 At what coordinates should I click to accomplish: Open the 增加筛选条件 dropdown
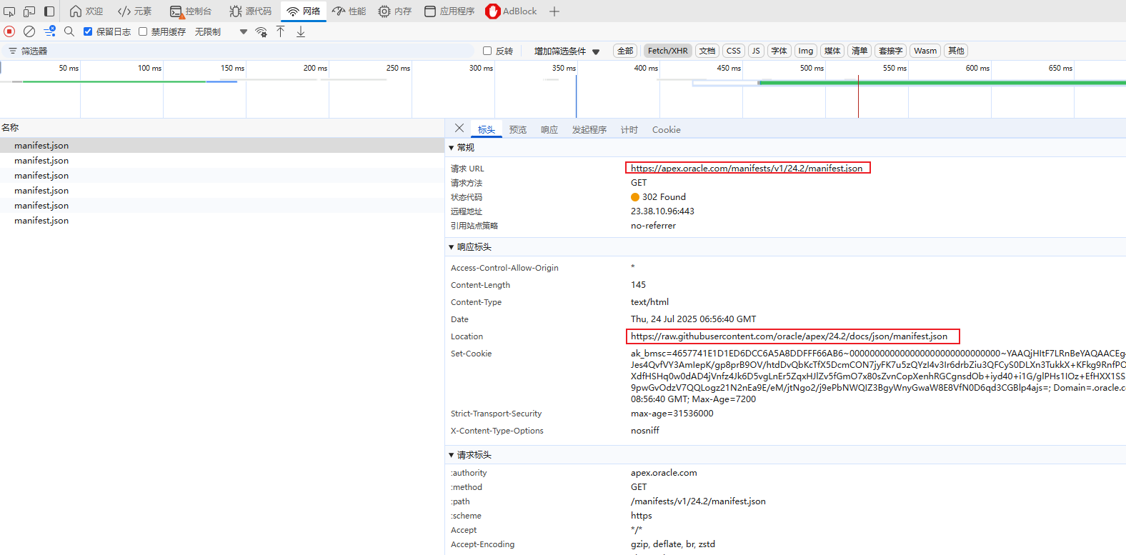click(x=567, y=51)
